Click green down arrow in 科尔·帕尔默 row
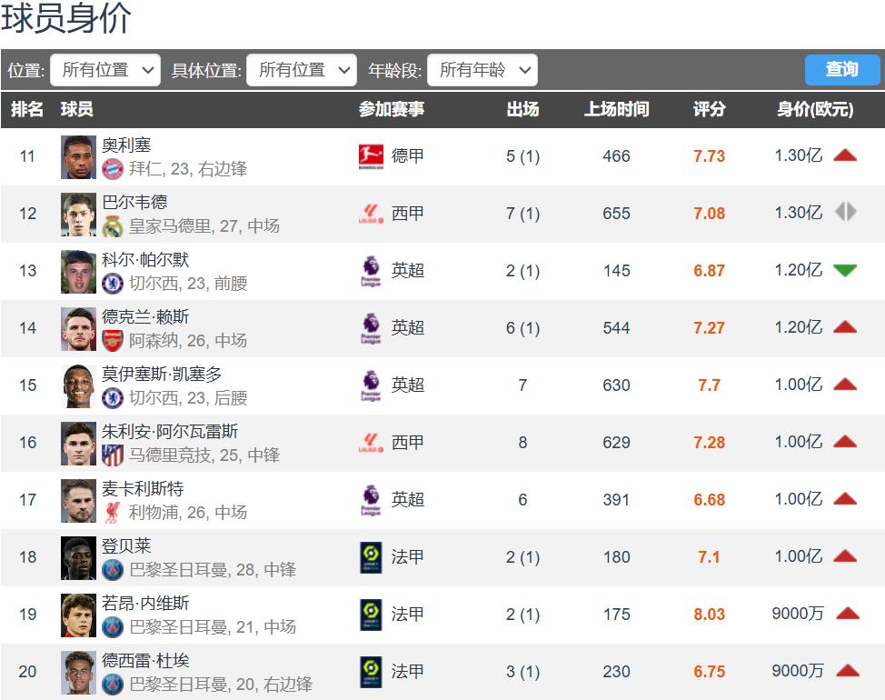This screenshot has height=700, width=885. [x=845, y=270]
